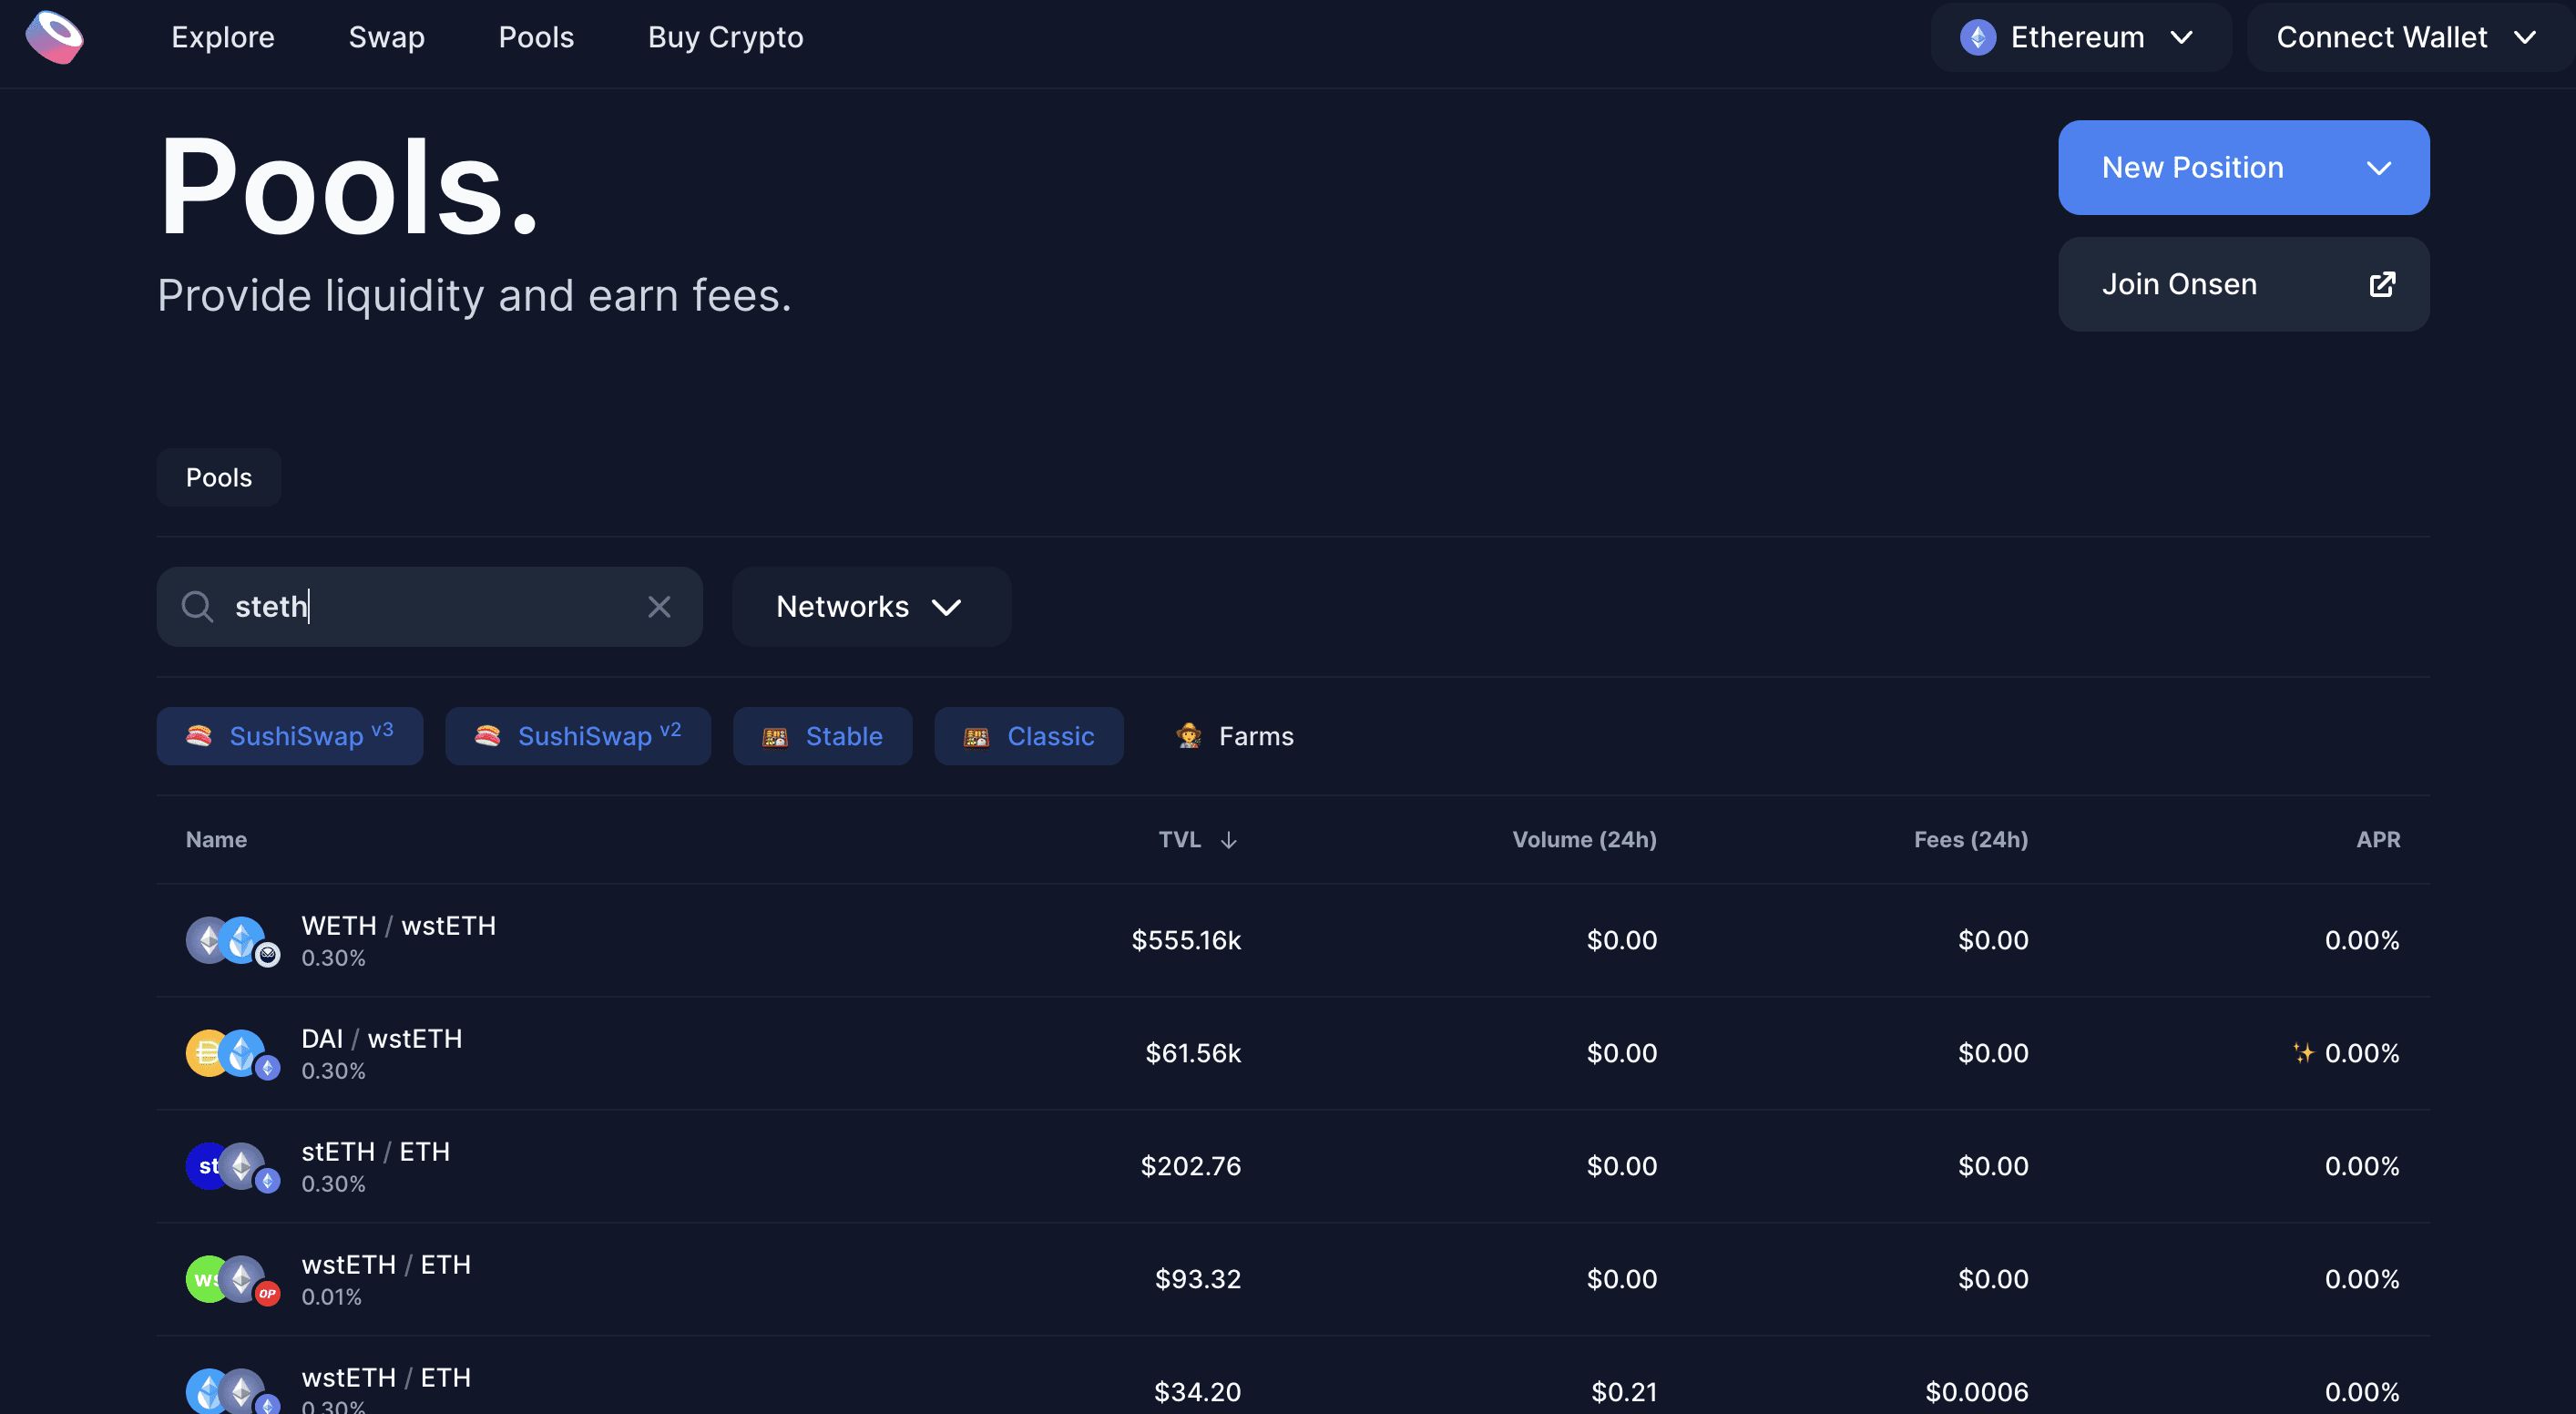2576x1414 pixels.
Task: Click the magnifier search icon
Action: [197, 607]
